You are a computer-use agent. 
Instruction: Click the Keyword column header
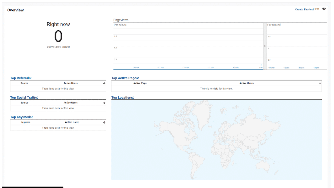pos(25,122)
